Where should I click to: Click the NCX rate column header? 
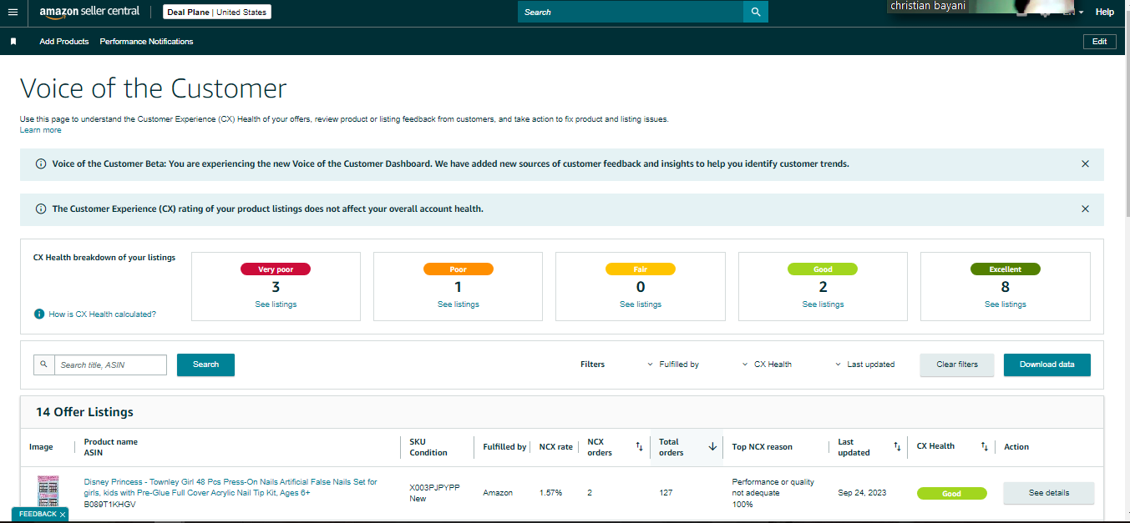(x=556, y=447)
